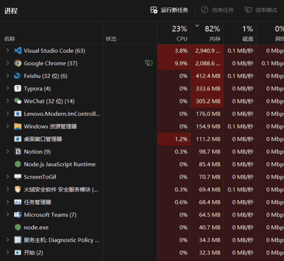Click the 效率模式 button label
The image size is (284, 261).
click(266, 10)
